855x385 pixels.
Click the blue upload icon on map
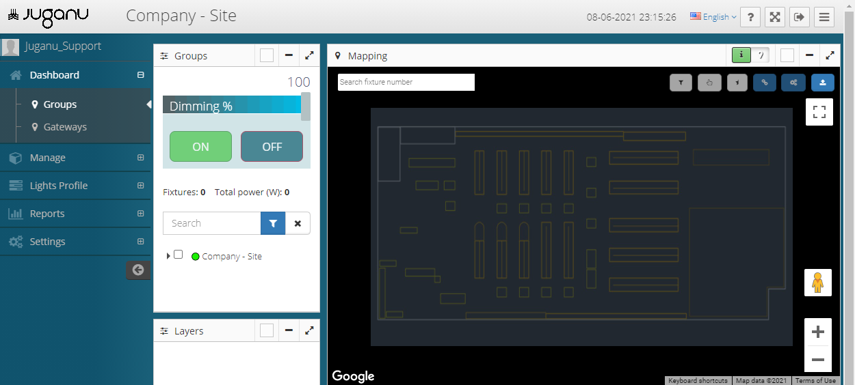coord(822,83)
